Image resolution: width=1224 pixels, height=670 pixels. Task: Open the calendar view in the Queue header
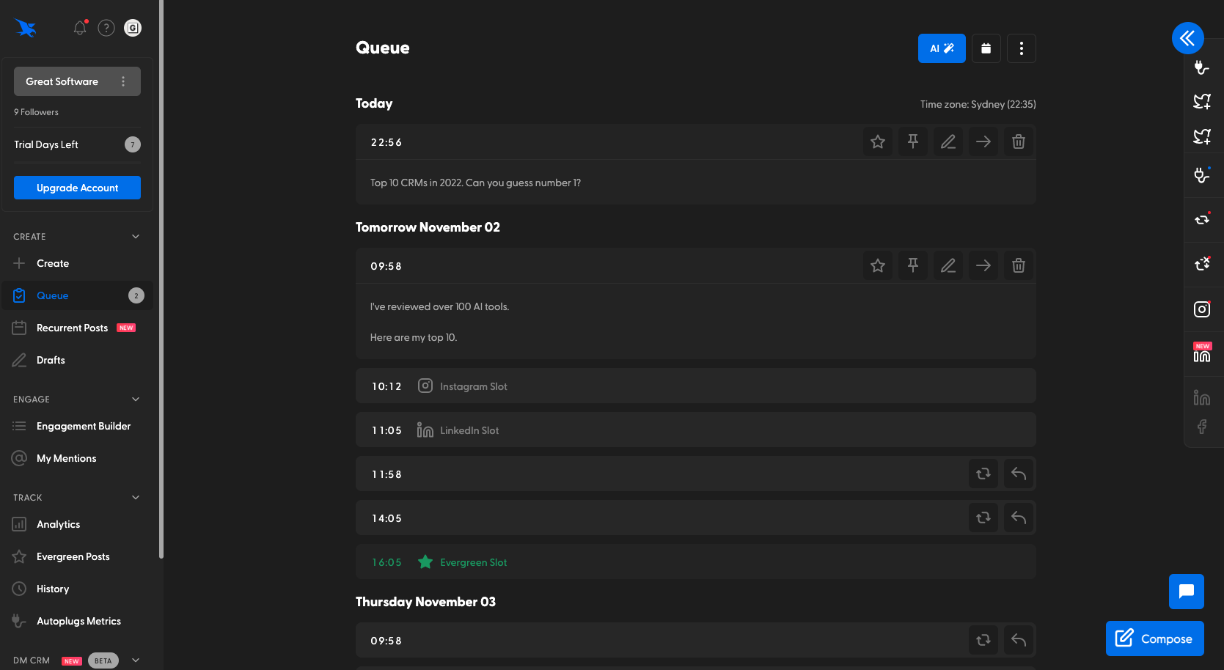[986, 48]
